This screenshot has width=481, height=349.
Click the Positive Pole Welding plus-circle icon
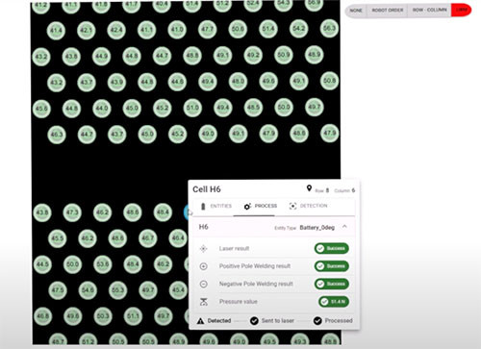(203, 266)
